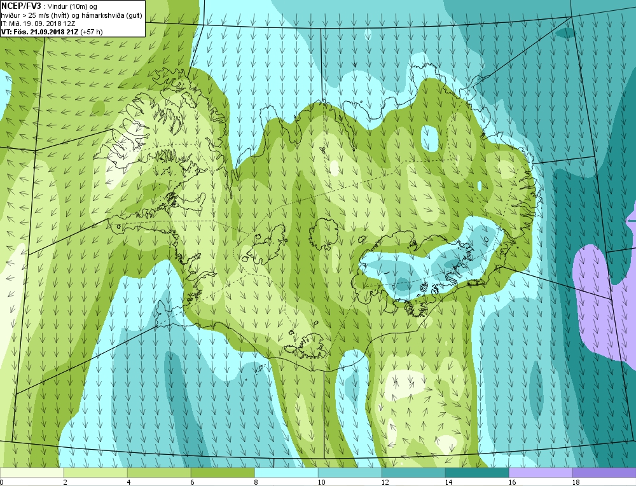Click the legend scale number 6
Image resolution: width=636 pixels, height=486 pixels.
193,482
